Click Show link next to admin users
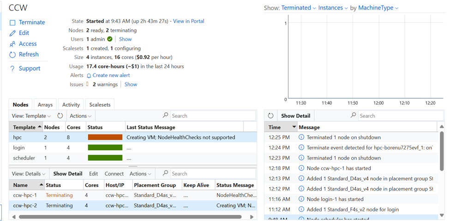The height and width of the screenshot is (221, 450). [125, 39]
